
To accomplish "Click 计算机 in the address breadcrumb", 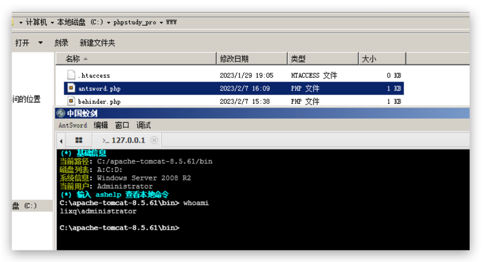I will pyautogui.click(x=36, y=22).
